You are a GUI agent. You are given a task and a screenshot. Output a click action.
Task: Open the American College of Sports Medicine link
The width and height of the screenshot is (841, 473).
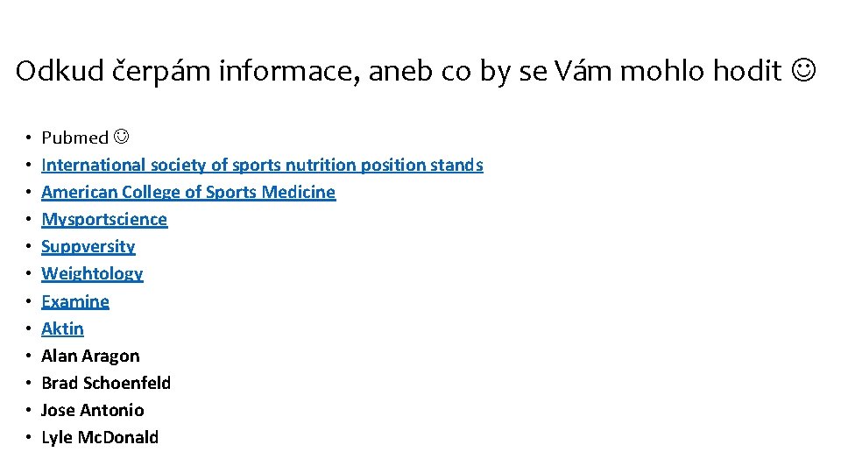pos(188,192)
